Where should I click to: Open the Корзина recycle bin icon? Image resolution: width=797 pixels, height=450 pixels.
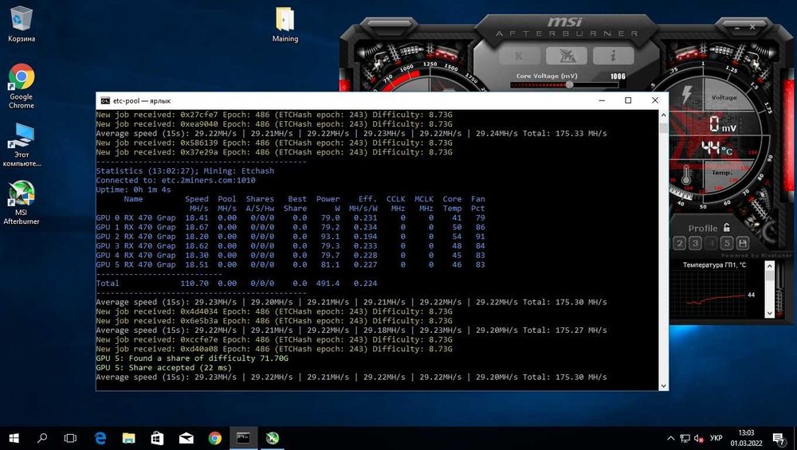click(21, 24)
